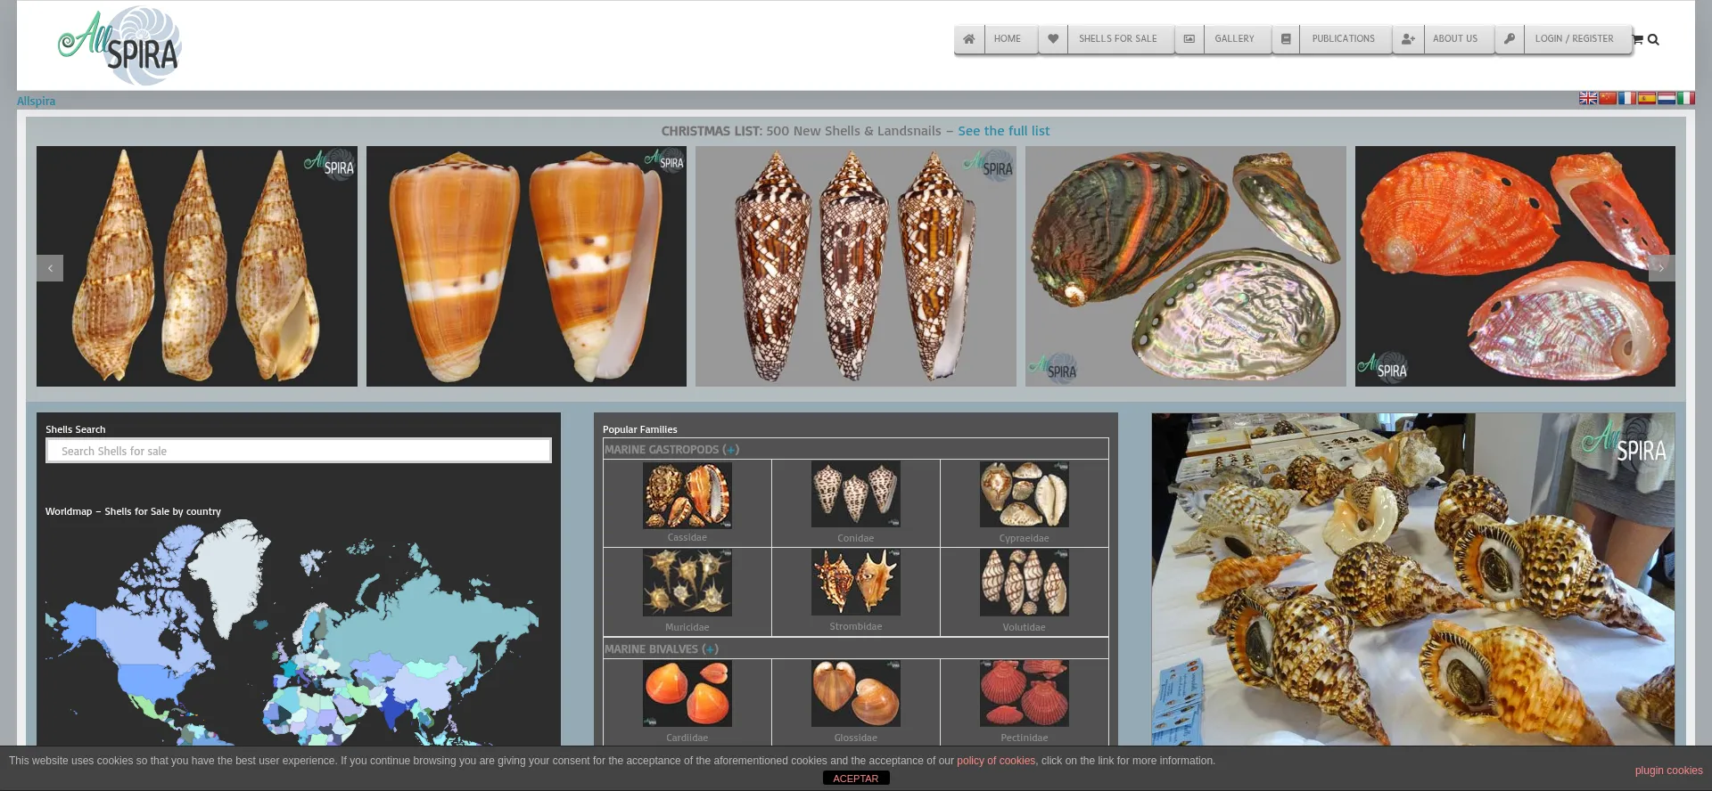This screenshot has width=1712, height=791.
Task: Open the Cardiidae family thumbnail
Action: tap(687, 694)
